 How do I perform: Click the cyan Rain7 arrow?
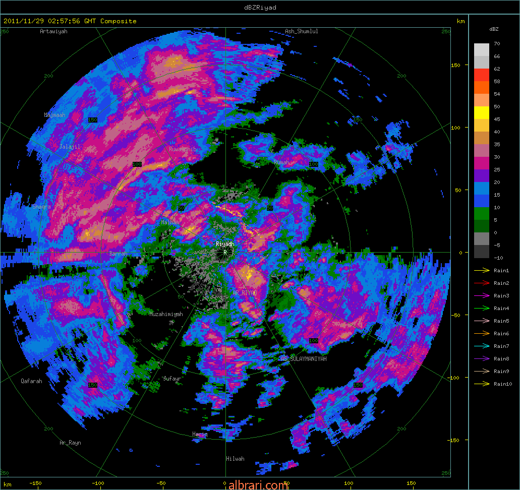click(x=482, y=346)
